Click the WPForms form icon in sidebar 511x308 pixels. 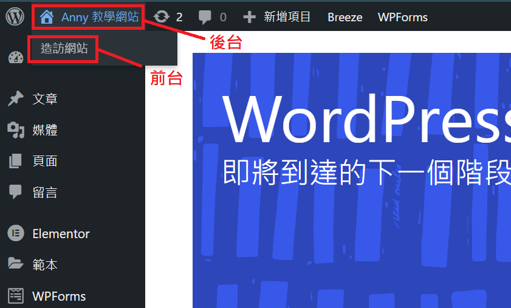click(16, 296)
